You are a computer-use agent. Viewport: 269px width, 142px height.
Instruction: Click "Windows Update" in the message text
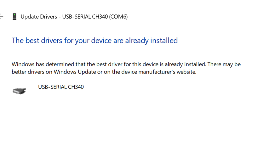73,72
